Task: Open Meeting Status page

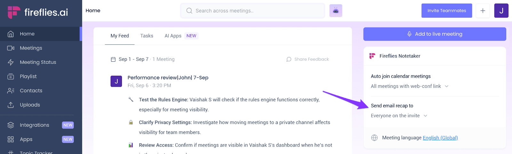Action: (x=41, y=62)
